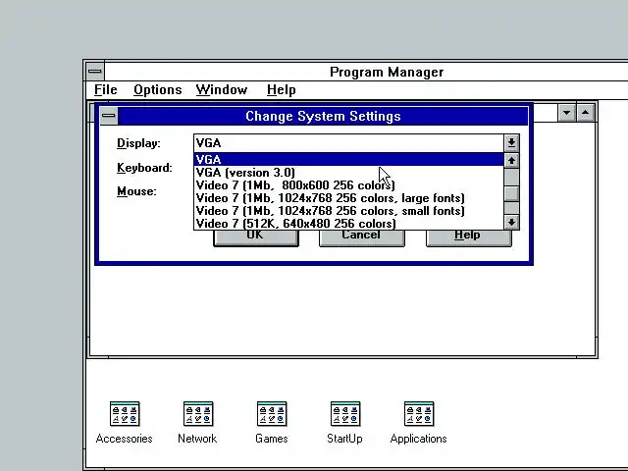The height and width of the screenshot is (471, 628).
Task: Open the Options menu
Action: click(x=158, y=89)
